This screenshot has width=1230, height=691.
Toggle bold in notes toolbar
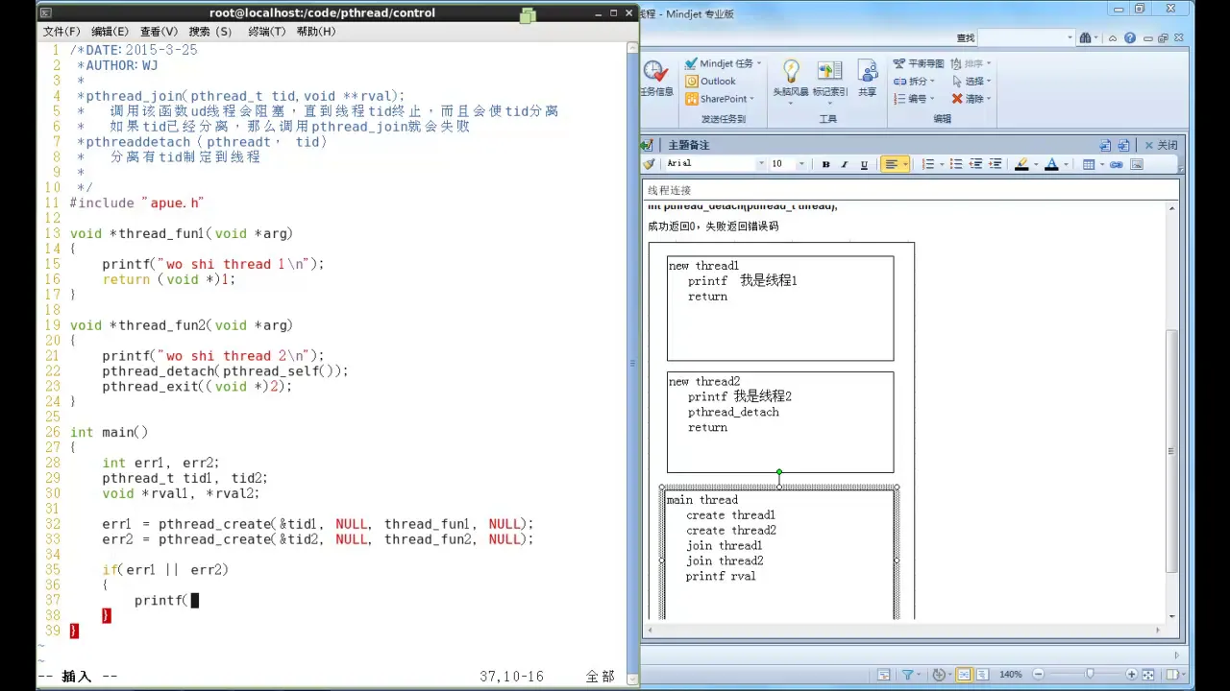tap(825, 164)
